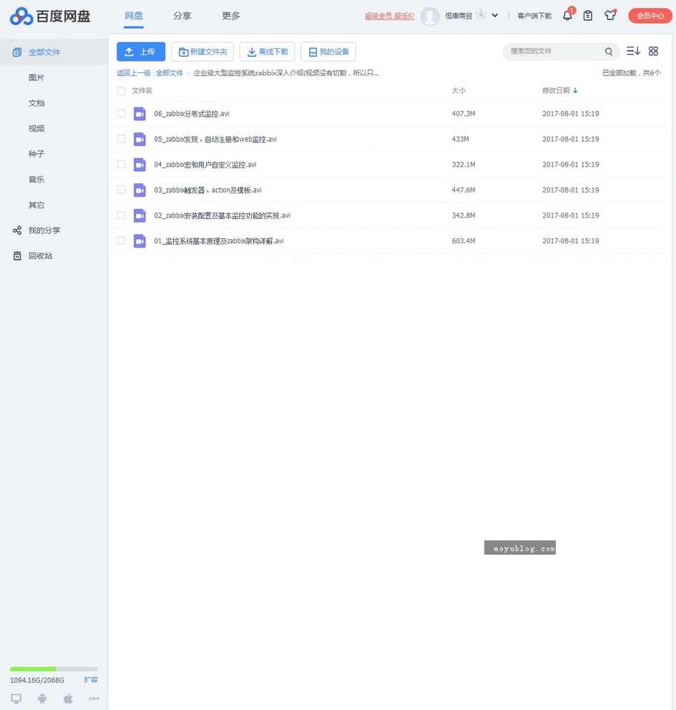The width and height of the screenshot is (676, 710).
Task: Open the notification bell
Action: click(567, 15)
